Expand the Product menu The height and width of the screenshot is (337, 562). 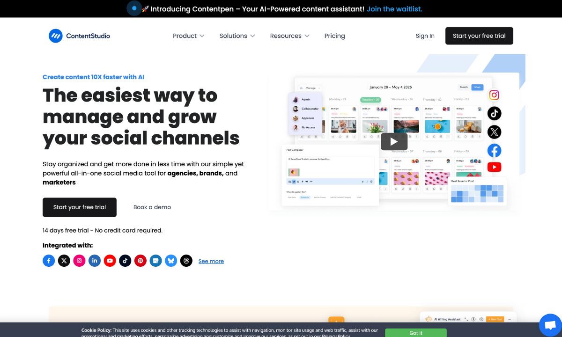click(189, 36)
